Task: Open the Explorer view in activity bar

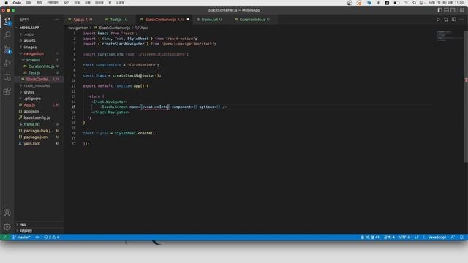Action: tap(7, 21)
